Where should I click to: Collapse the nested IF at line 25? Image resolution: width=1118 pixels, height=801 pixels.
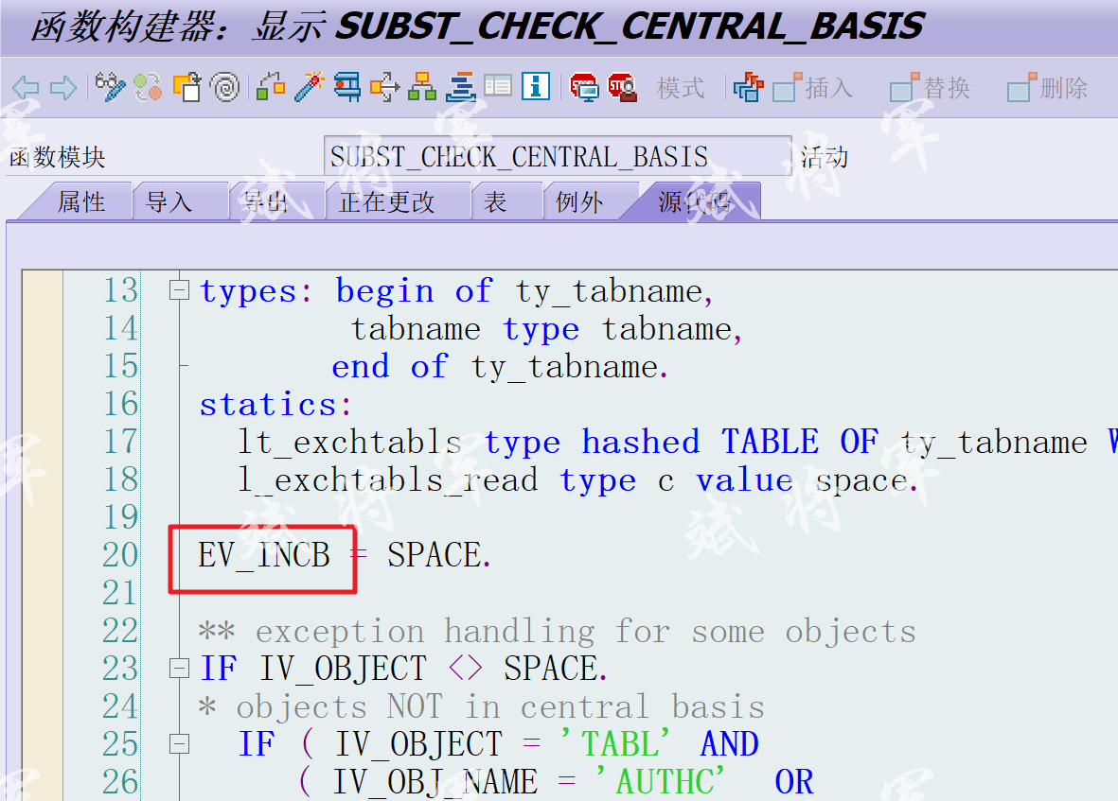coord(179,743)
